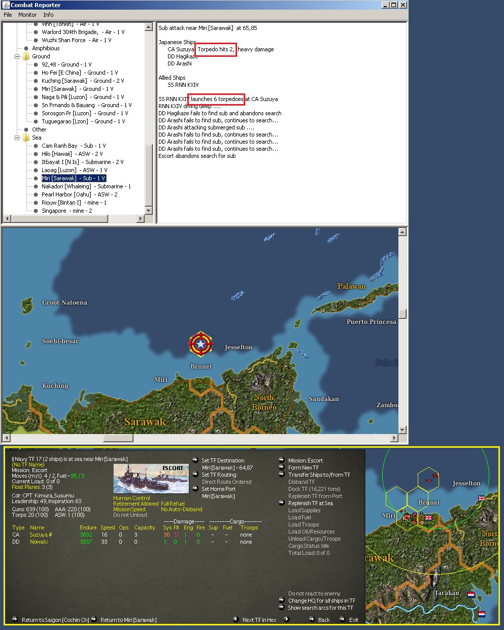Image resolution: width=504 pixels, height=630 pixels.
Task: Toggle the Full Refuel option
Action: [x=173, y=504]
